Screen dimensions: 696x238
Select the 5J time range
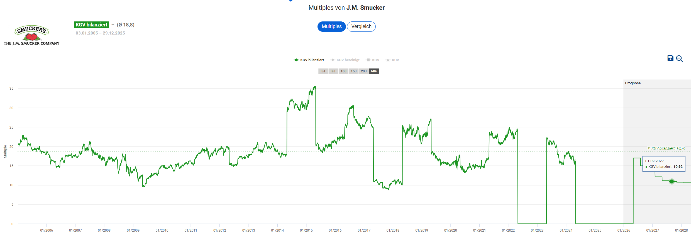(323, 71)
